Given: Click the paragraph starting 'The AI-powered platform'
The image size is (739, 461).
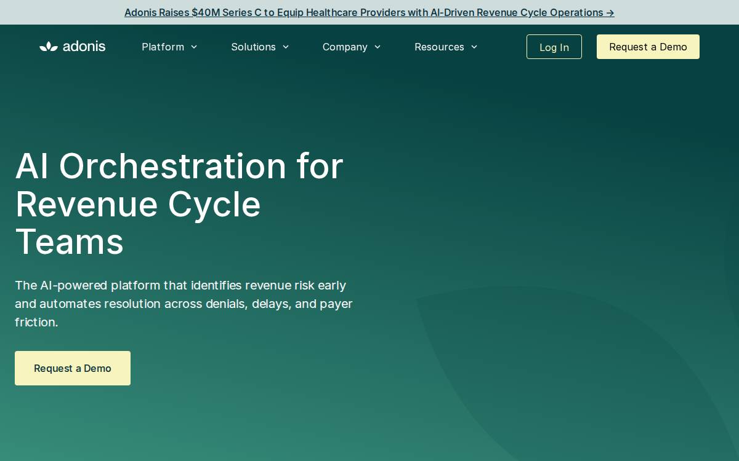Looking at the screenshot, I should click(184, 304).
